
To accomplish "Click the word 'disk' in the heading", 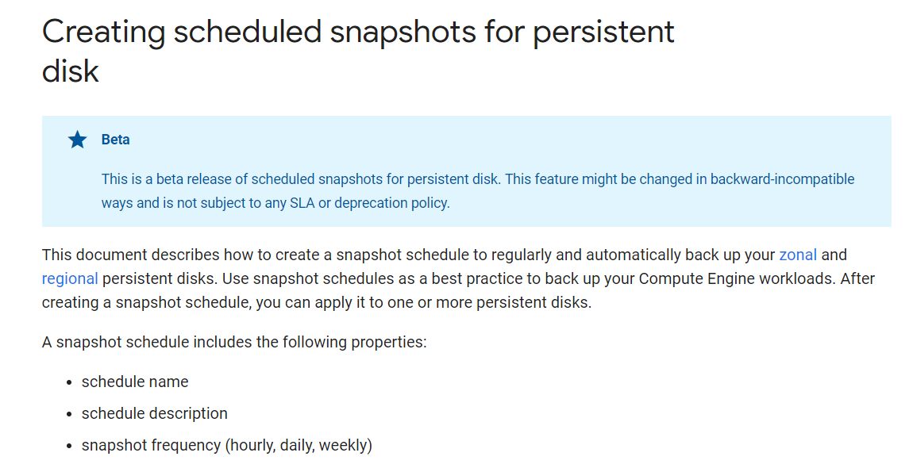I will (71, 71).
